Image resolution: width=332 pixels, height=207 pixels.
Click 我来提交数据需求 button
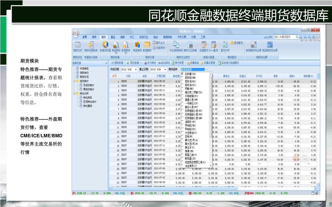[x=229, y=63]
